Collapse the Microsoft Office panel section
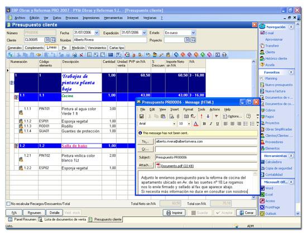 (291, 182)
